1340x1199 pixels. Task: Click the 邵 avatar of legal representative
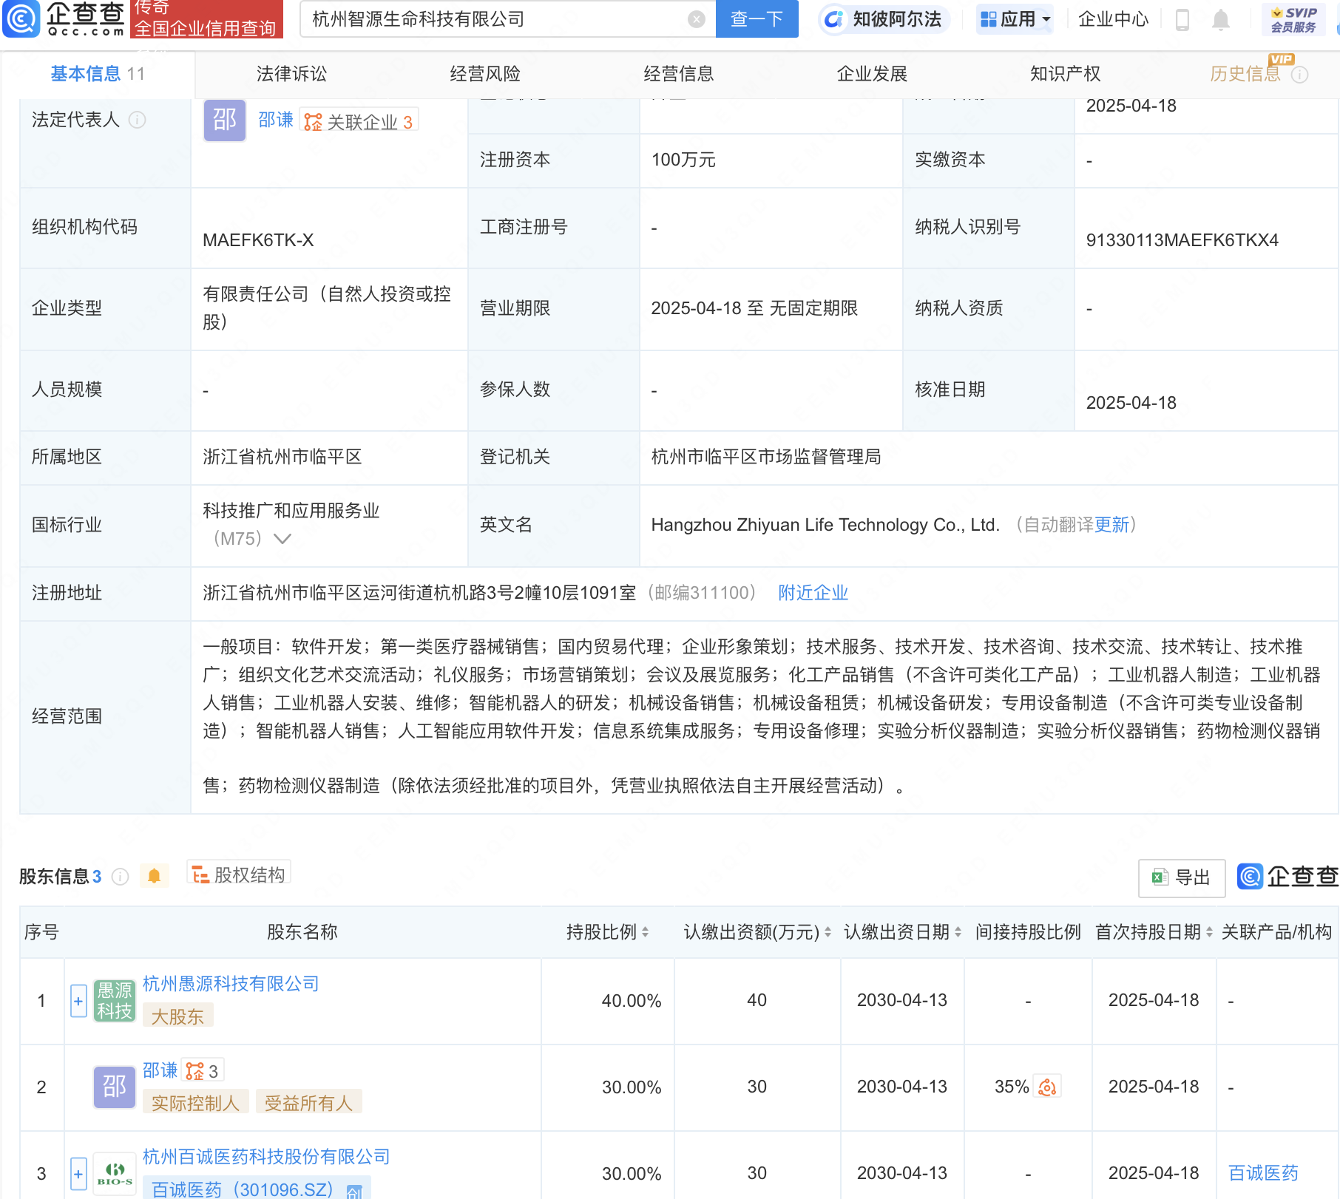(x=225, y=120)
